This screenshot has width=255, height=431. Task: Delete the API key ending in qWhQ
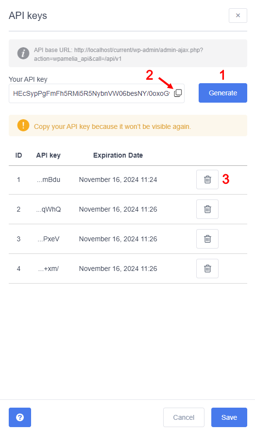(x=207, y=209)
